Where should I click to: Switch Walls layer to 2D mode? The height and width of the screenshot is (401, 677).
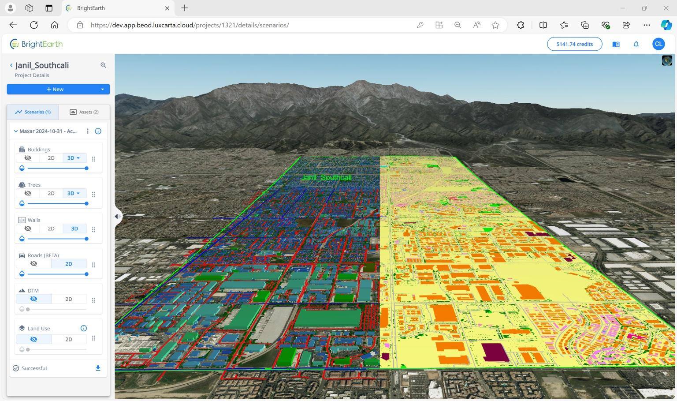pyautogui.click(x=51, y=229)
